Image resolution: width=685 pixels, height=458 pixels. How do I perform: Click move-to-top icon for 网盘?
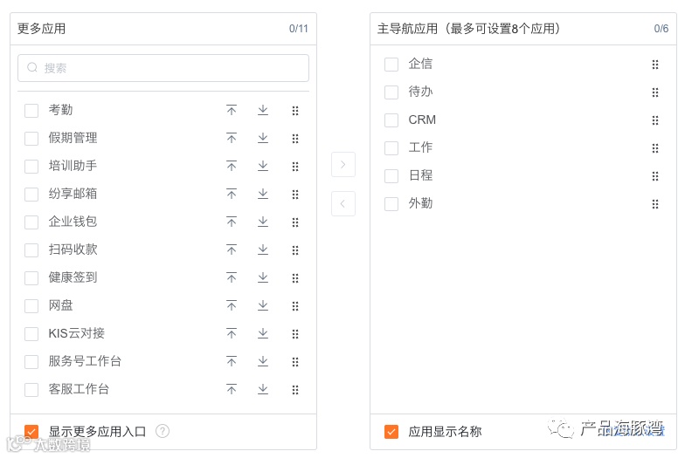pos(232,305)
